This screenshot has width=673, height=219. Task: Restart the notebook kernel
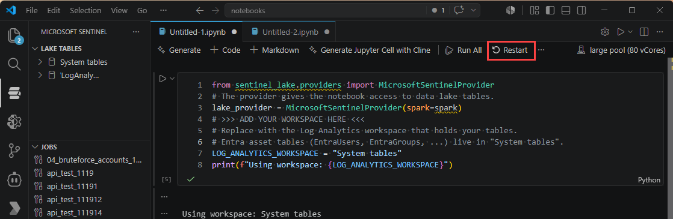click(x=510, y=50)
